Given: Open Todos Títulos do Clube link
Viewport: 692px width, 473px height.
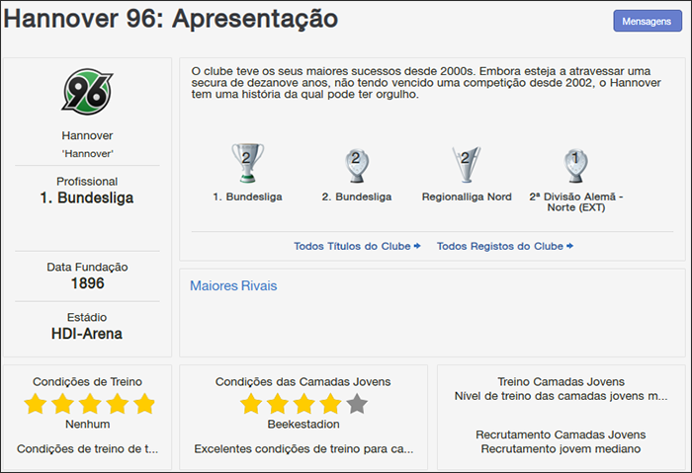Looking at the screenshot, I should point(357,246).
